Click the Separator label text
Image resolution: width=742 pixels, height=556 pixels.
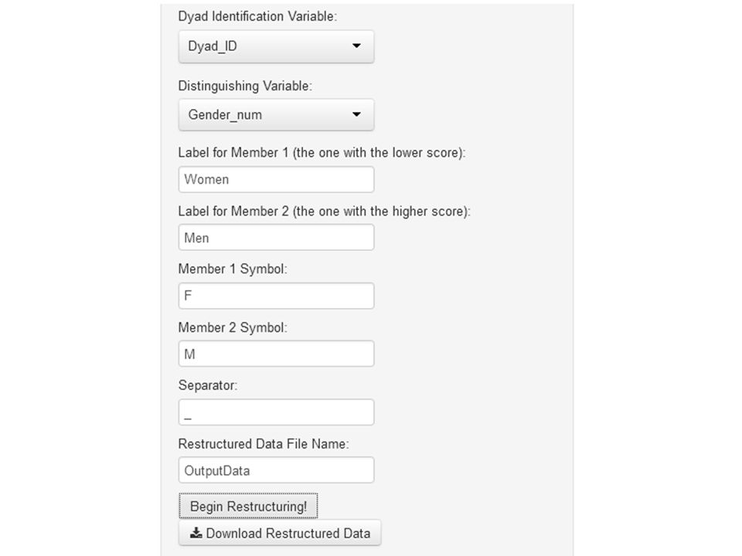pos(208,385)
